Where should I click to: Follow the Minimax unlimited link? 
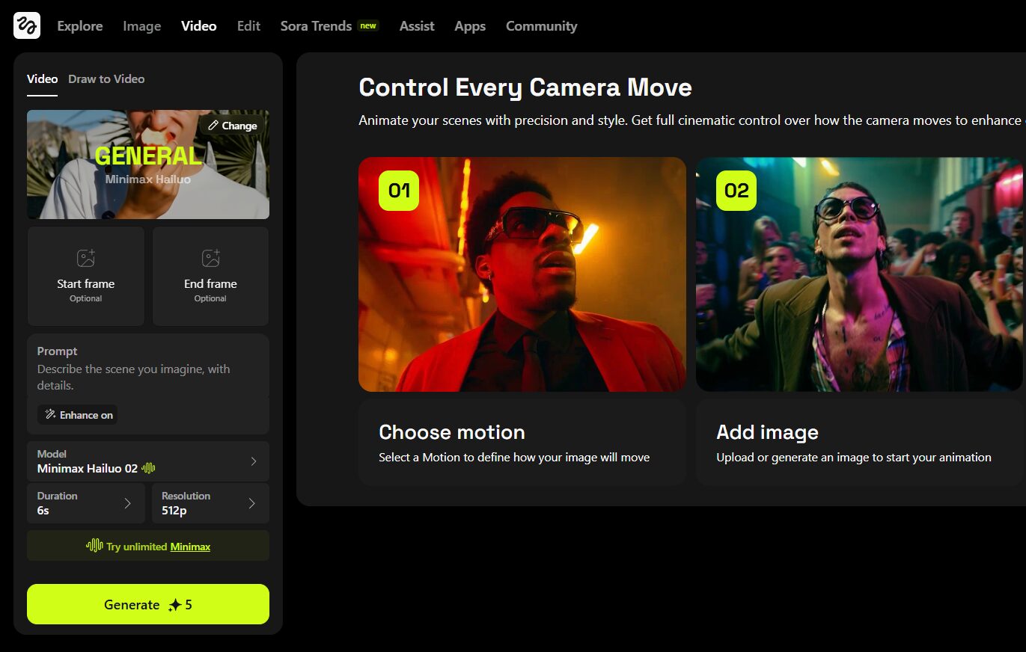click(x=190, y=547)
